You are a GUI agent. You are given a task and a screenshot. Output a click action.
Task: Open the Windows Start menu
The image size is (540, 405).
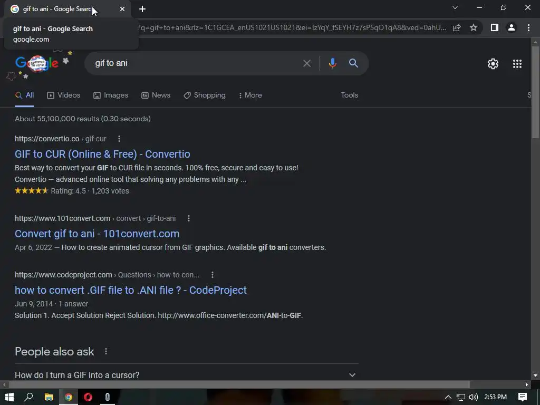[x=9, y=397]
